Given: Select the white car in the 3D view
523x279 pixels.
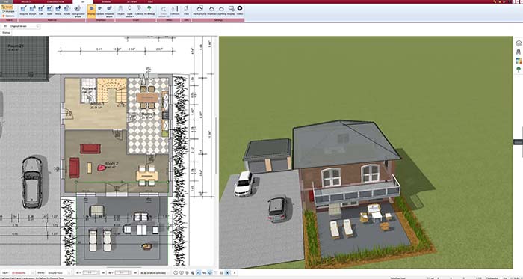Looking at the screenshot, I should click(x=244, y=183).
